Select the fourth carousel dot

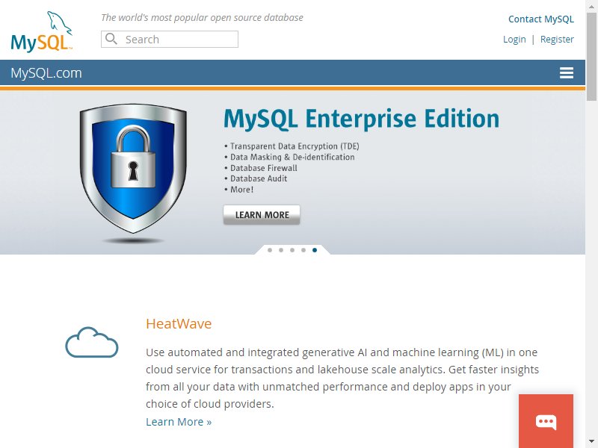point(303,250)
